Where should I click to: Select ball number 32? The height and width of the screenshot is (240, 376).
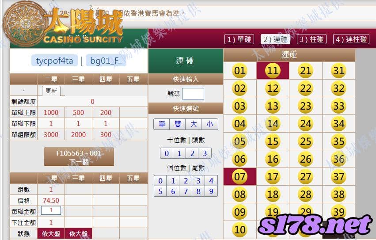click(x=339, y=88)
